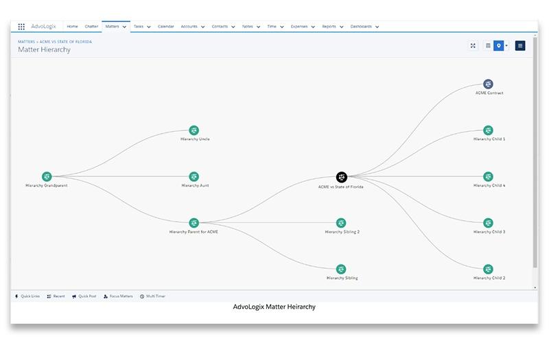Select the Hierarchy Child 4 node icon
Viewport: 549px width, 343px height.
pos(488,176)
